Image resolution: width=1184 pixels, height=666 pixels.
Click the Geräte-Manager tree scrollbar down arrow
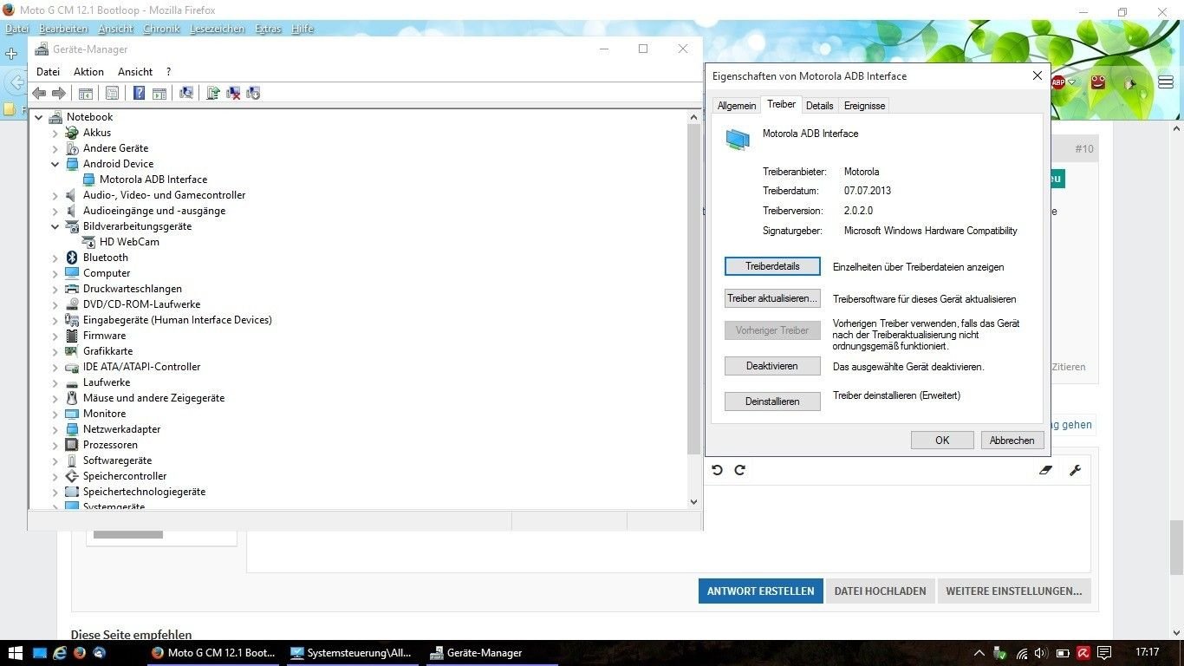click(693, 501)
